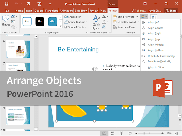Image resolution: width=182 pixels, height=136 pixels.
Task: Open the Design tab
Action: (x=39, y=11)
